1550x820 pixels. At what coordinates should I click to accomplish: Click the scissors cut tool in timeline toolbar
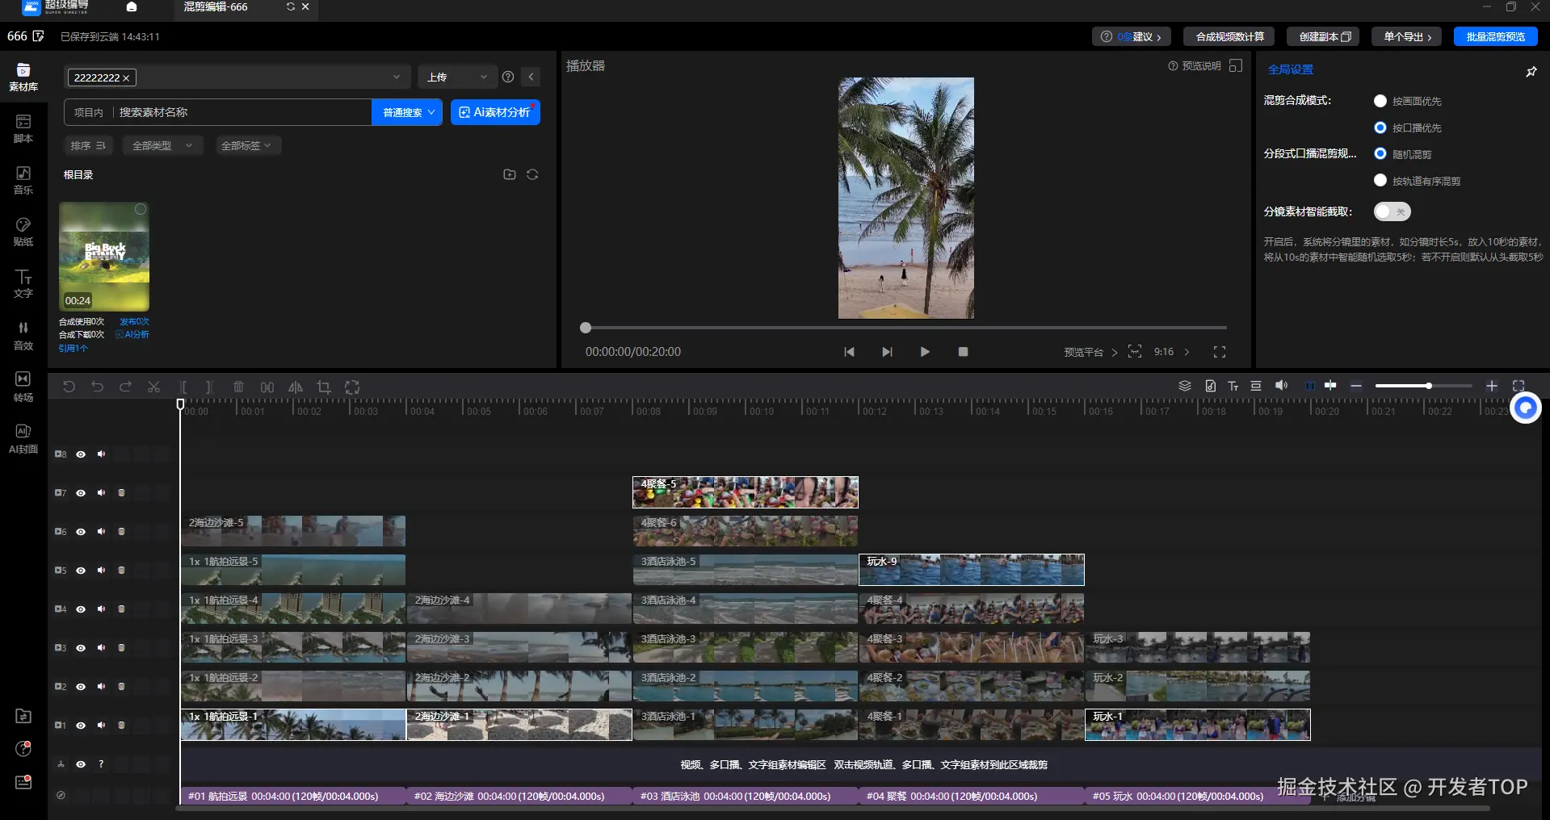click(153, 387)
